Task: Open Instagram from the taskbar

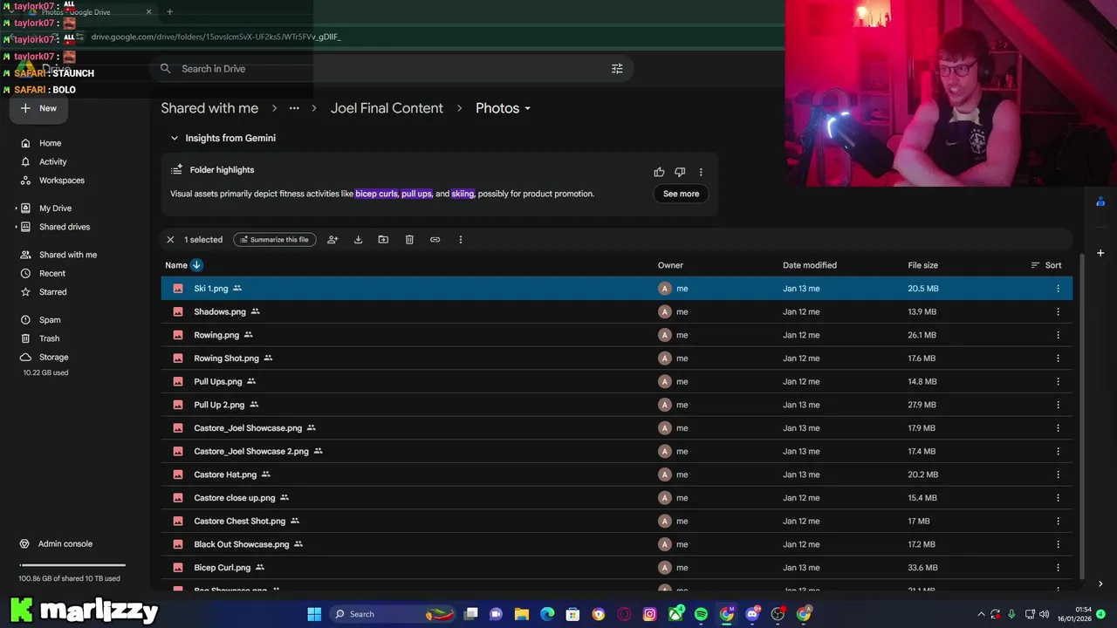Action: coord(649,614)
